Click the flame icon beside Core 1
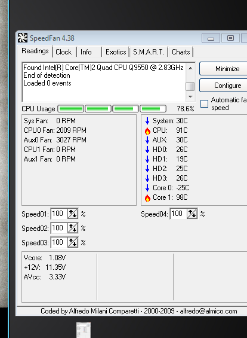The height and width of the screenshot is (338, 247). tap(147, 197)
